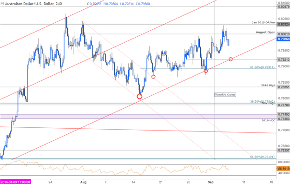This screenshot has width=290, height=184.
Task: Click the blue current price tag 0.79860
Action: pyautogui.click(x=283, y=39)
